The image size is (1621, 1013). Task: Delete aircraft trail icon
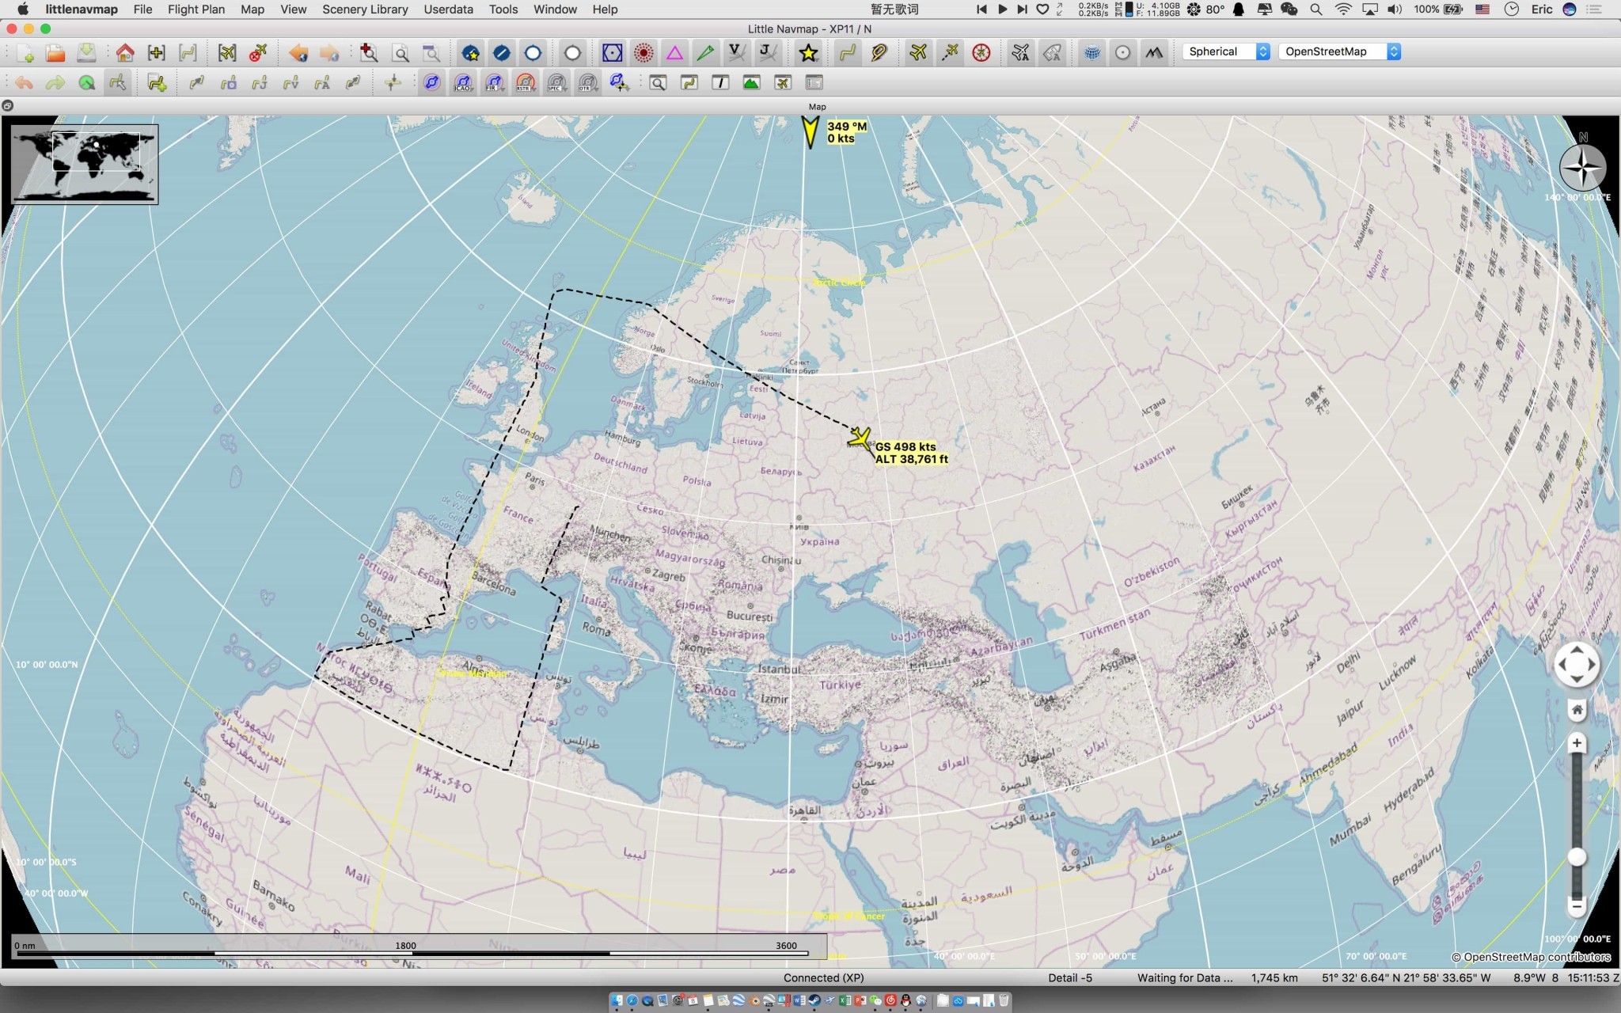[258, 53]
